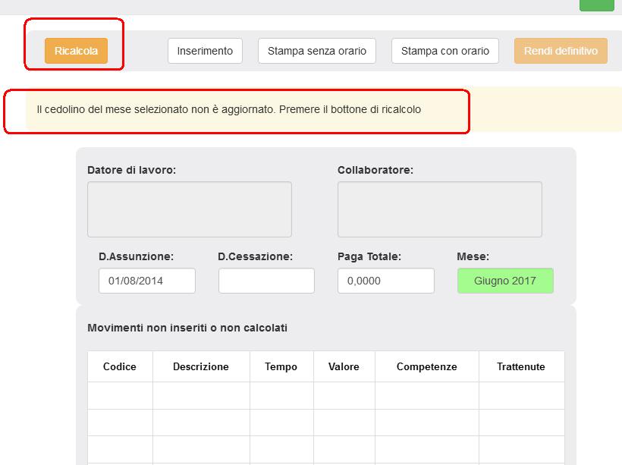Open the Giugno 2017 month selector

(x=505, y=280)
